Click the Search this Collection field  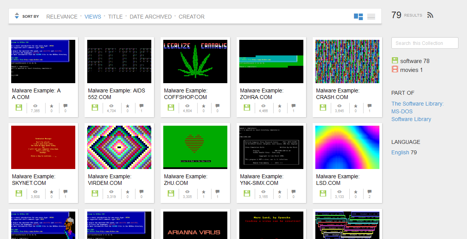[x=425, y=43]
